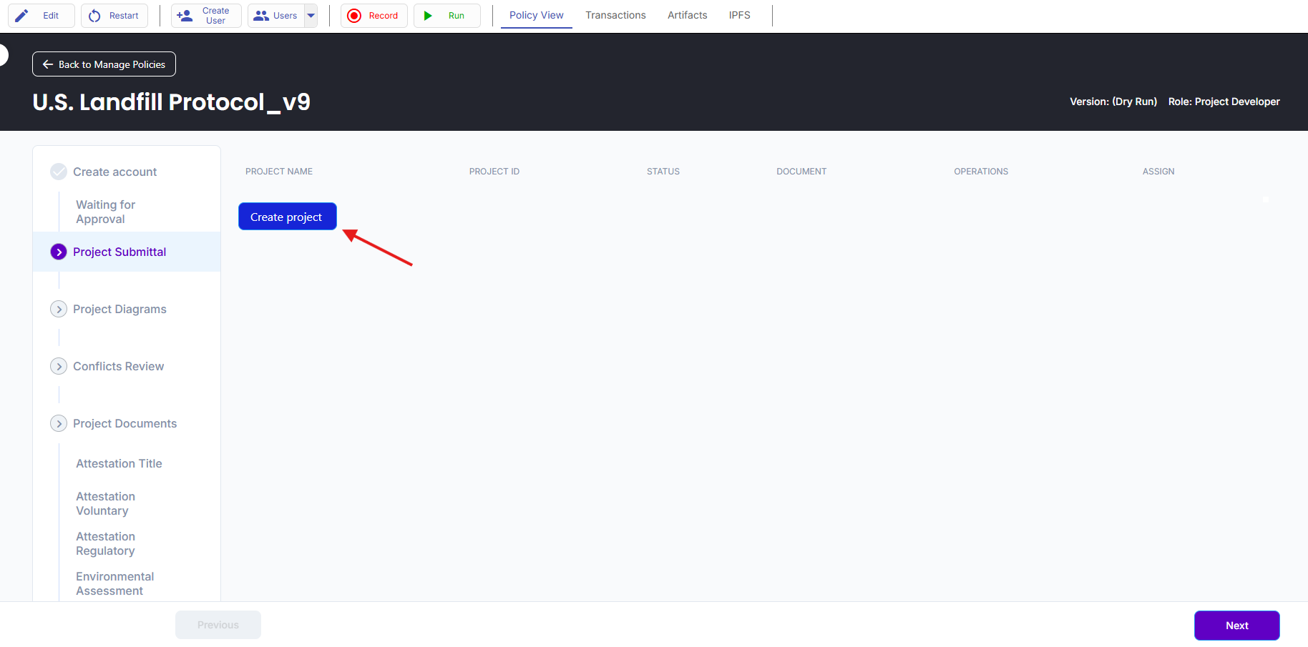Go back to Manage Policies

104,64
